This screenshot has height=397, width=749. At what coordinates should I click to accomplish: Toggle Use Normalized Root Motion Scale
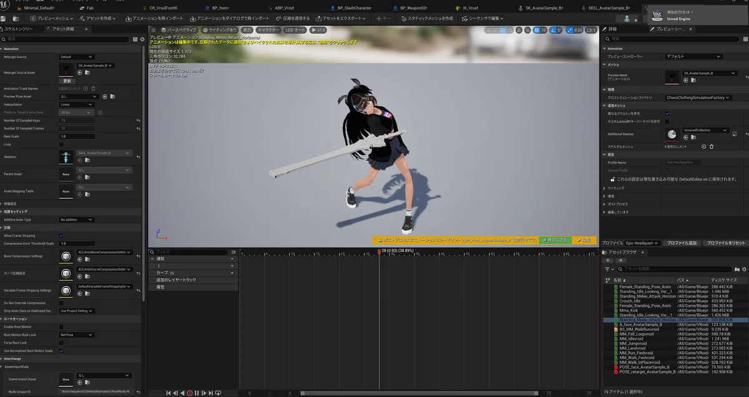click(x=61, y=351)
